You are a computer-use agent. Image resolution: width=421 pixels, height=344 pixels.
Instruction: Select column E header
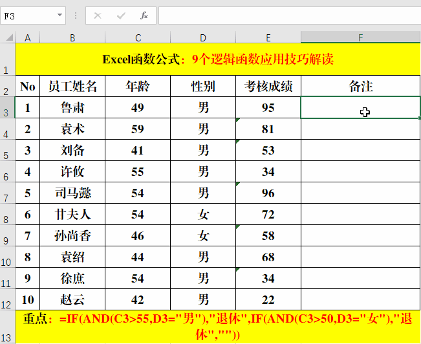point(268,38)
